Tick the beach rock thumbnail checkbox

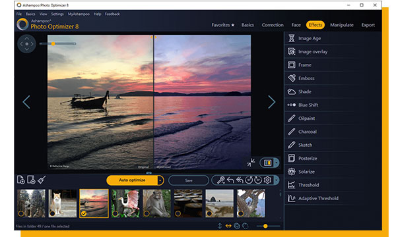click(209, 213)
